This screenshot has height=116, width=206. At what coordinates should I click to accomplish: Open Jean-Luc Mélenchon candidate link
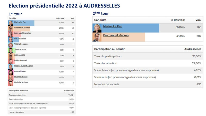pyautogui.click(x=23, y=33)
